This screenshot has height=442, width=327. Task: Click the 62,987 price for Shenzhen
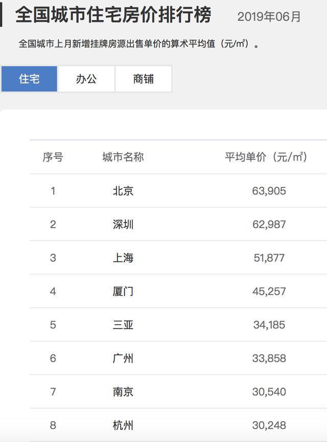(269, 225)
